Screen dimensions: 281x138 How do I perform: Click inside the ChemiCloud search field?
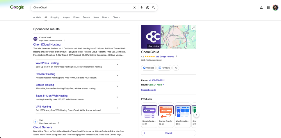81,8
